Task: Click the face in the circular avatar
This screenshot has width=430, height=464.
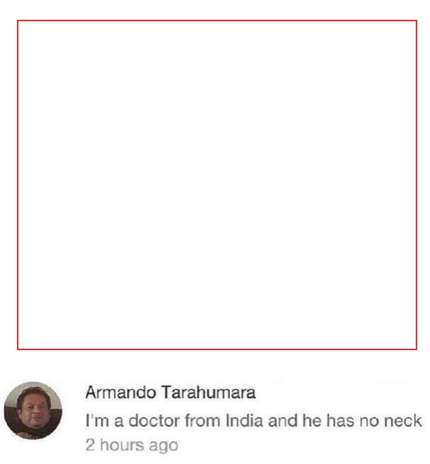Action: [33, 410]
